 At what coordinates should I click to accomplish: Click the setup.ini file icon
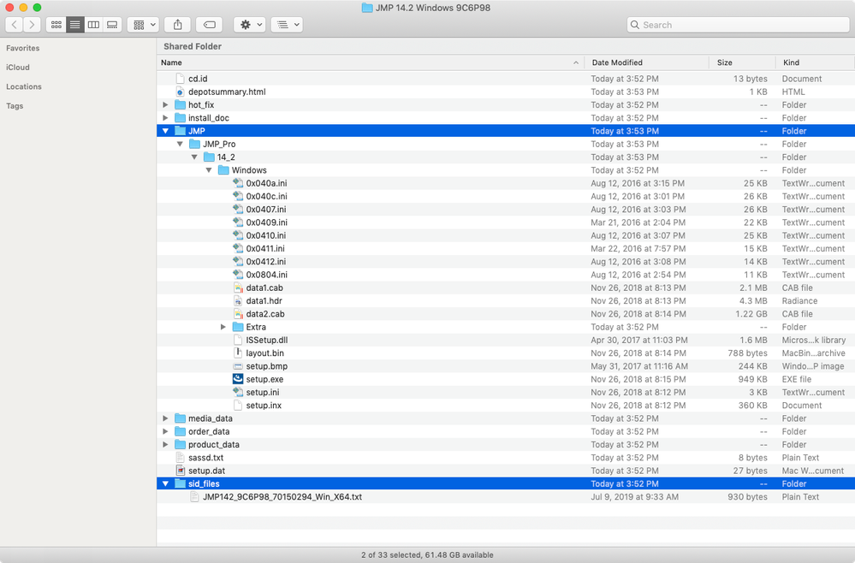point(238,393)
